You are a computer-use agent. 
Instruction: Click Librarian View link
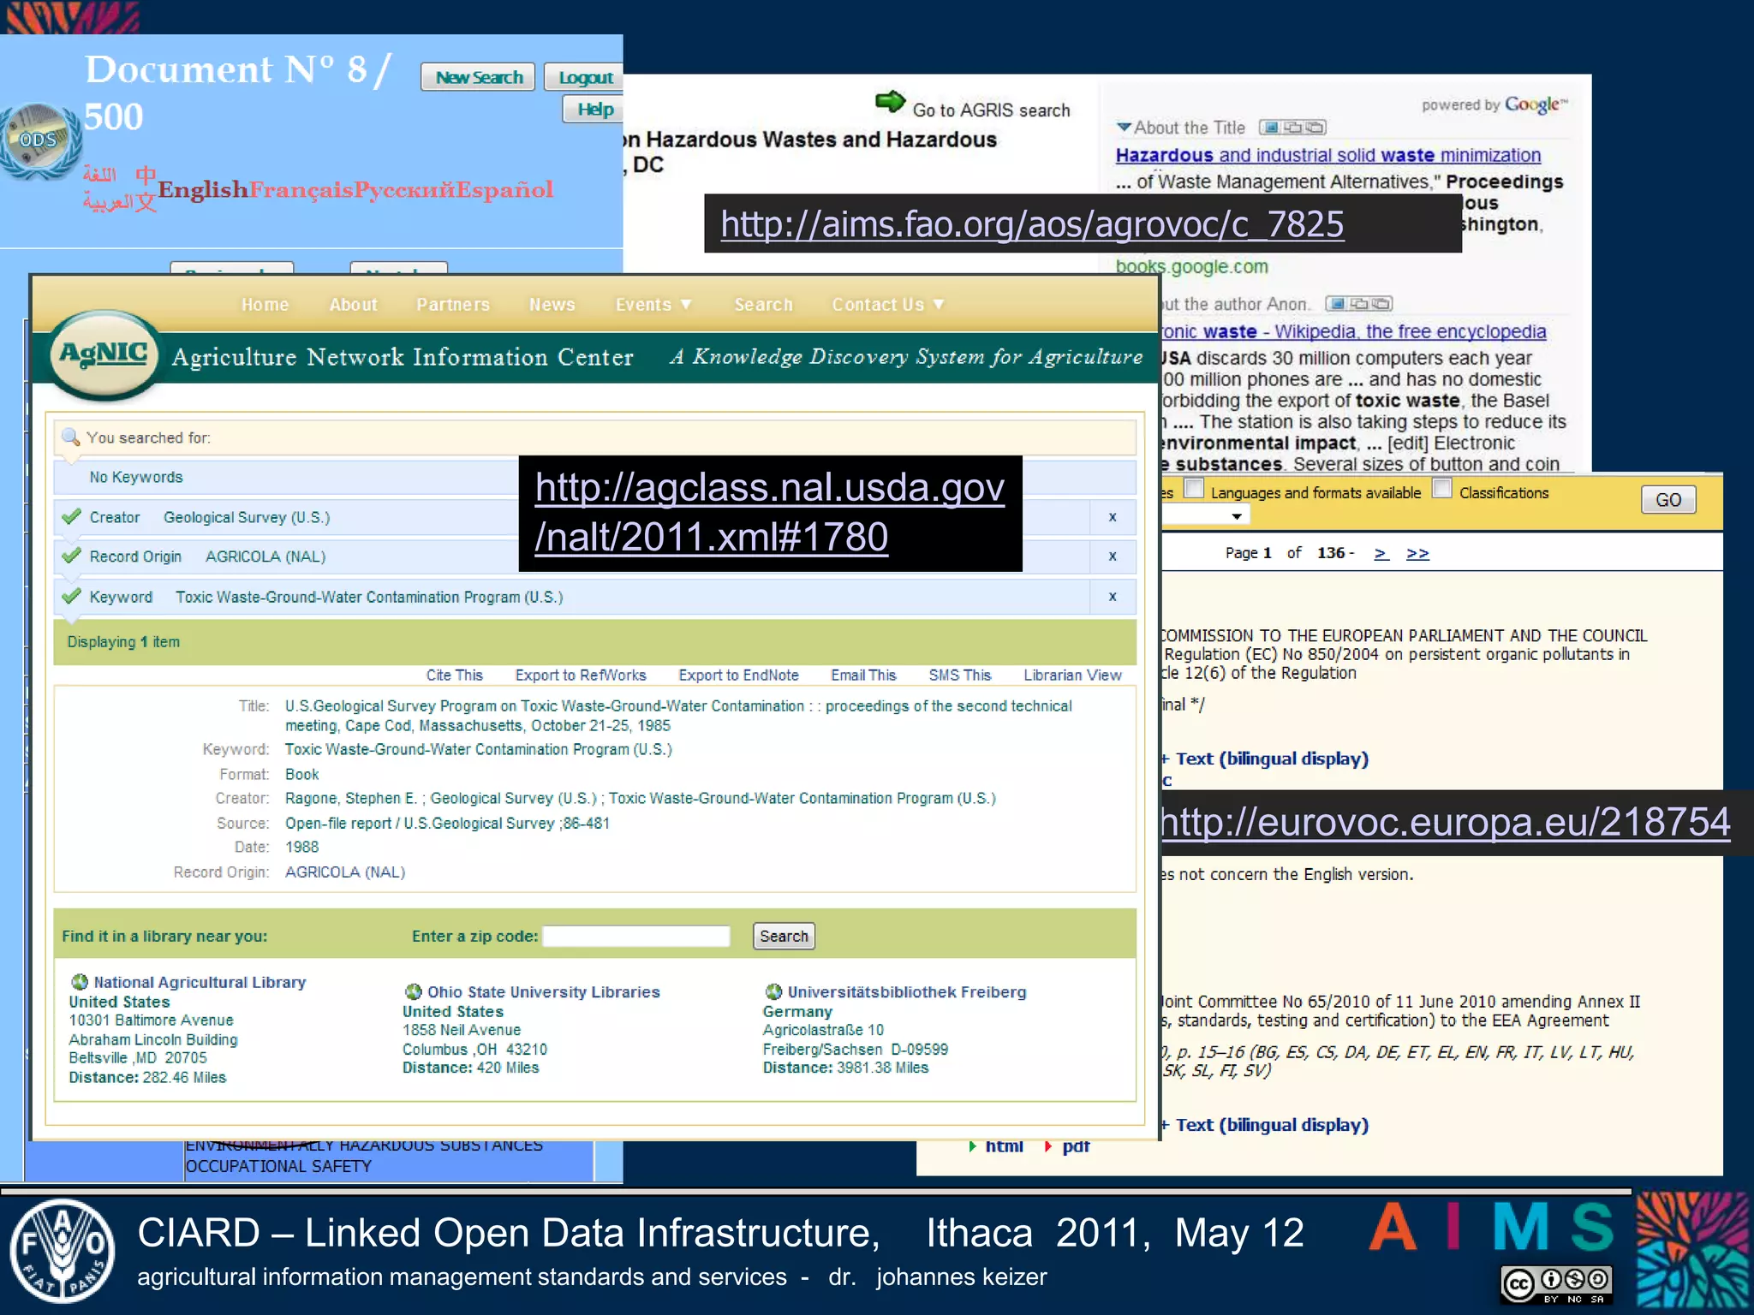(1072, 675)
